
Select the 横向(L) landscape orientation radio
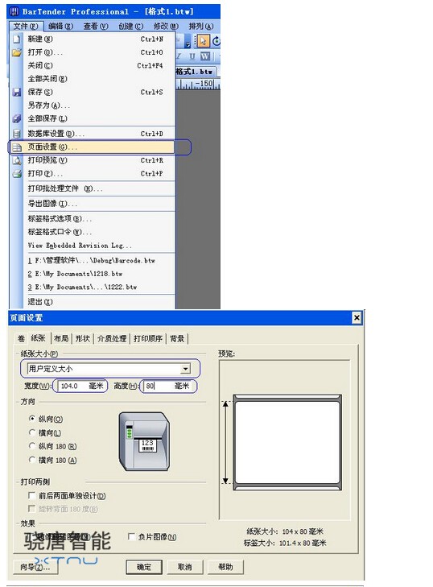(x=32, y=432)
